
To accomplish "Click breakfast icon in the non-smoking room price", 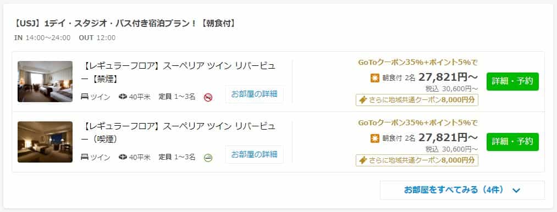I will [375, 78].
